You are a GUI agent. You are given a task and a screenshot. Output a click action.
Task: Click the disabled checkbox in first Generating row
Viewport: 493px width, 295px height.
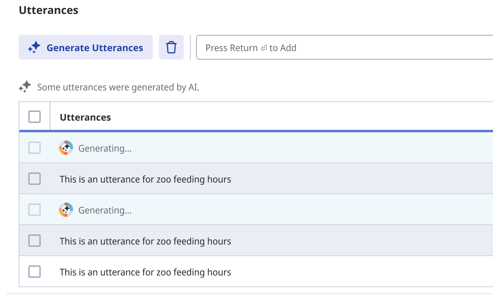(x=34, y=148)
